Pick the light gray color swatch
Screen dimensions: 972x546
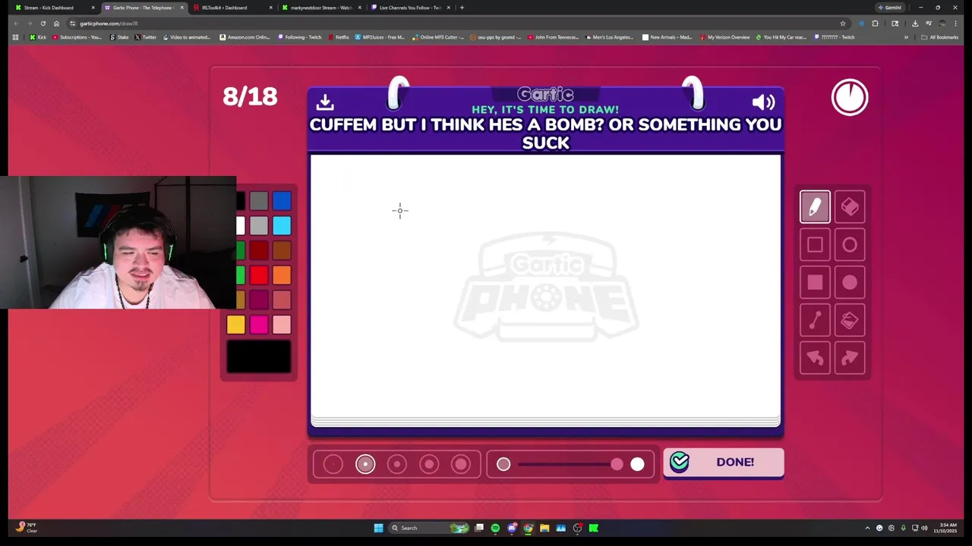click(259, 226)
